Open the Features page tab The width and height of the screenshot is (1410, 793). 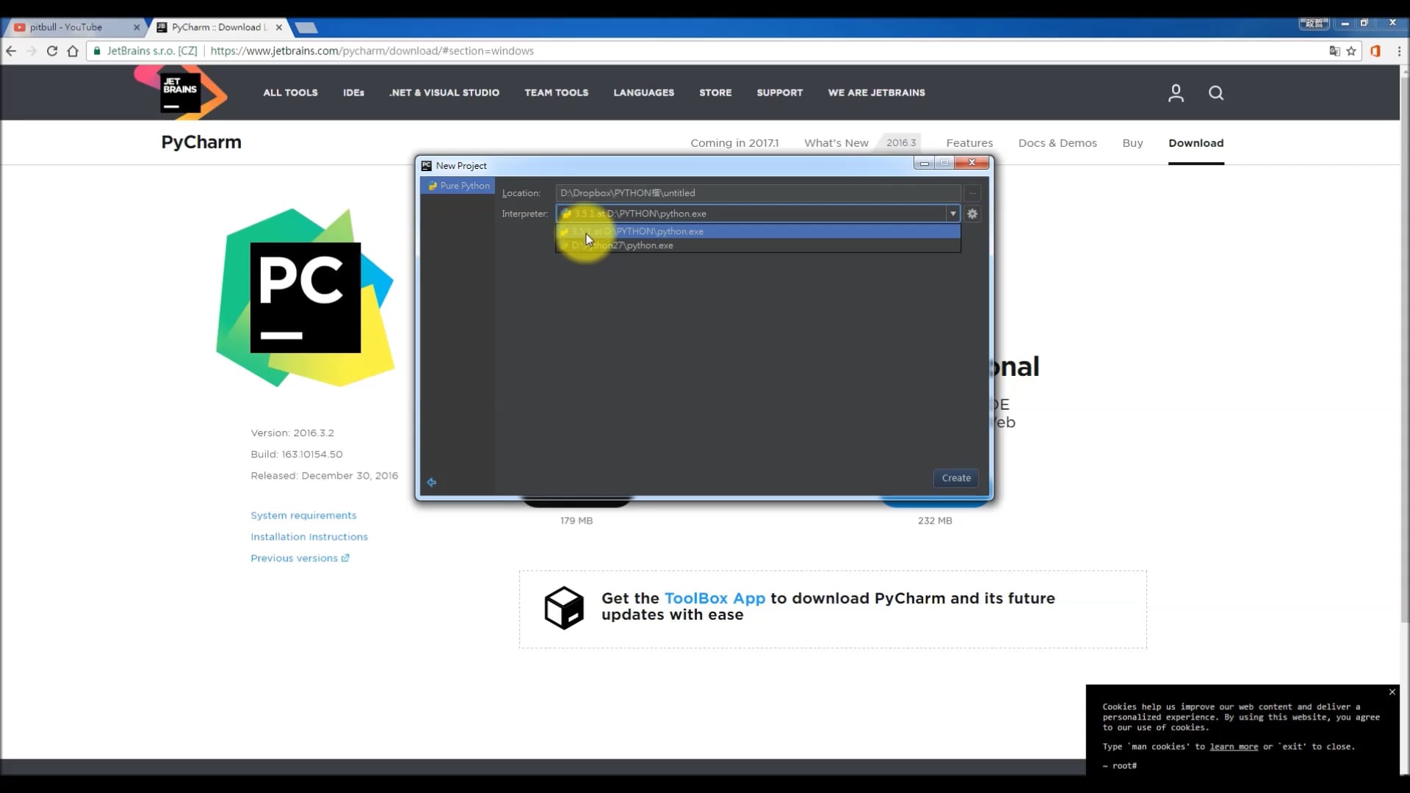point(969,143)
